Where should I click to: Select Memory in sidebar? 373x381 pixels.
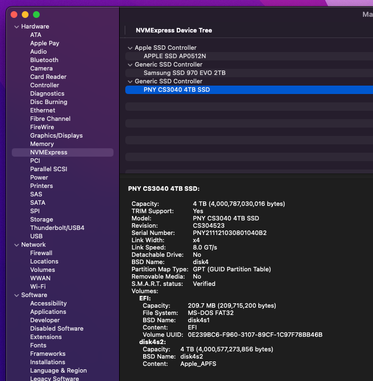click(42, 144)
